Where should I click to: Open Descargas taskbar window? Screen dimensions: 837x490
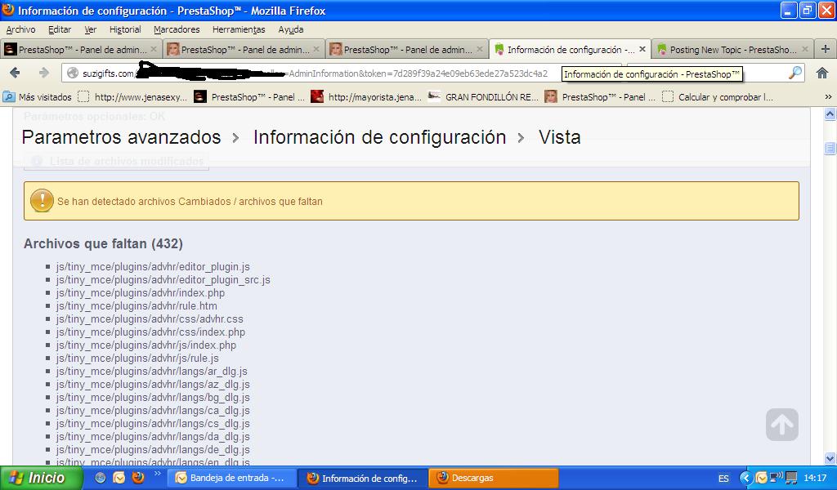click(x=493, y=478)
